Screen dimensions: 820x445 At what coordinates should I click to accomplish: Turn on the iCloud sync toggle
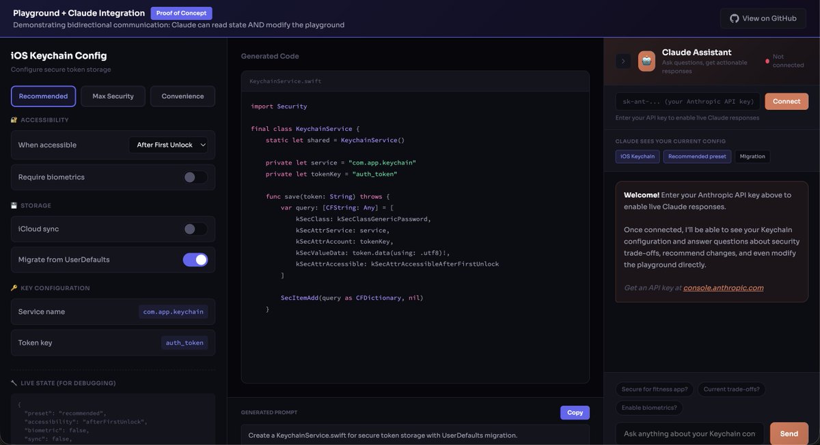(195, 229)
